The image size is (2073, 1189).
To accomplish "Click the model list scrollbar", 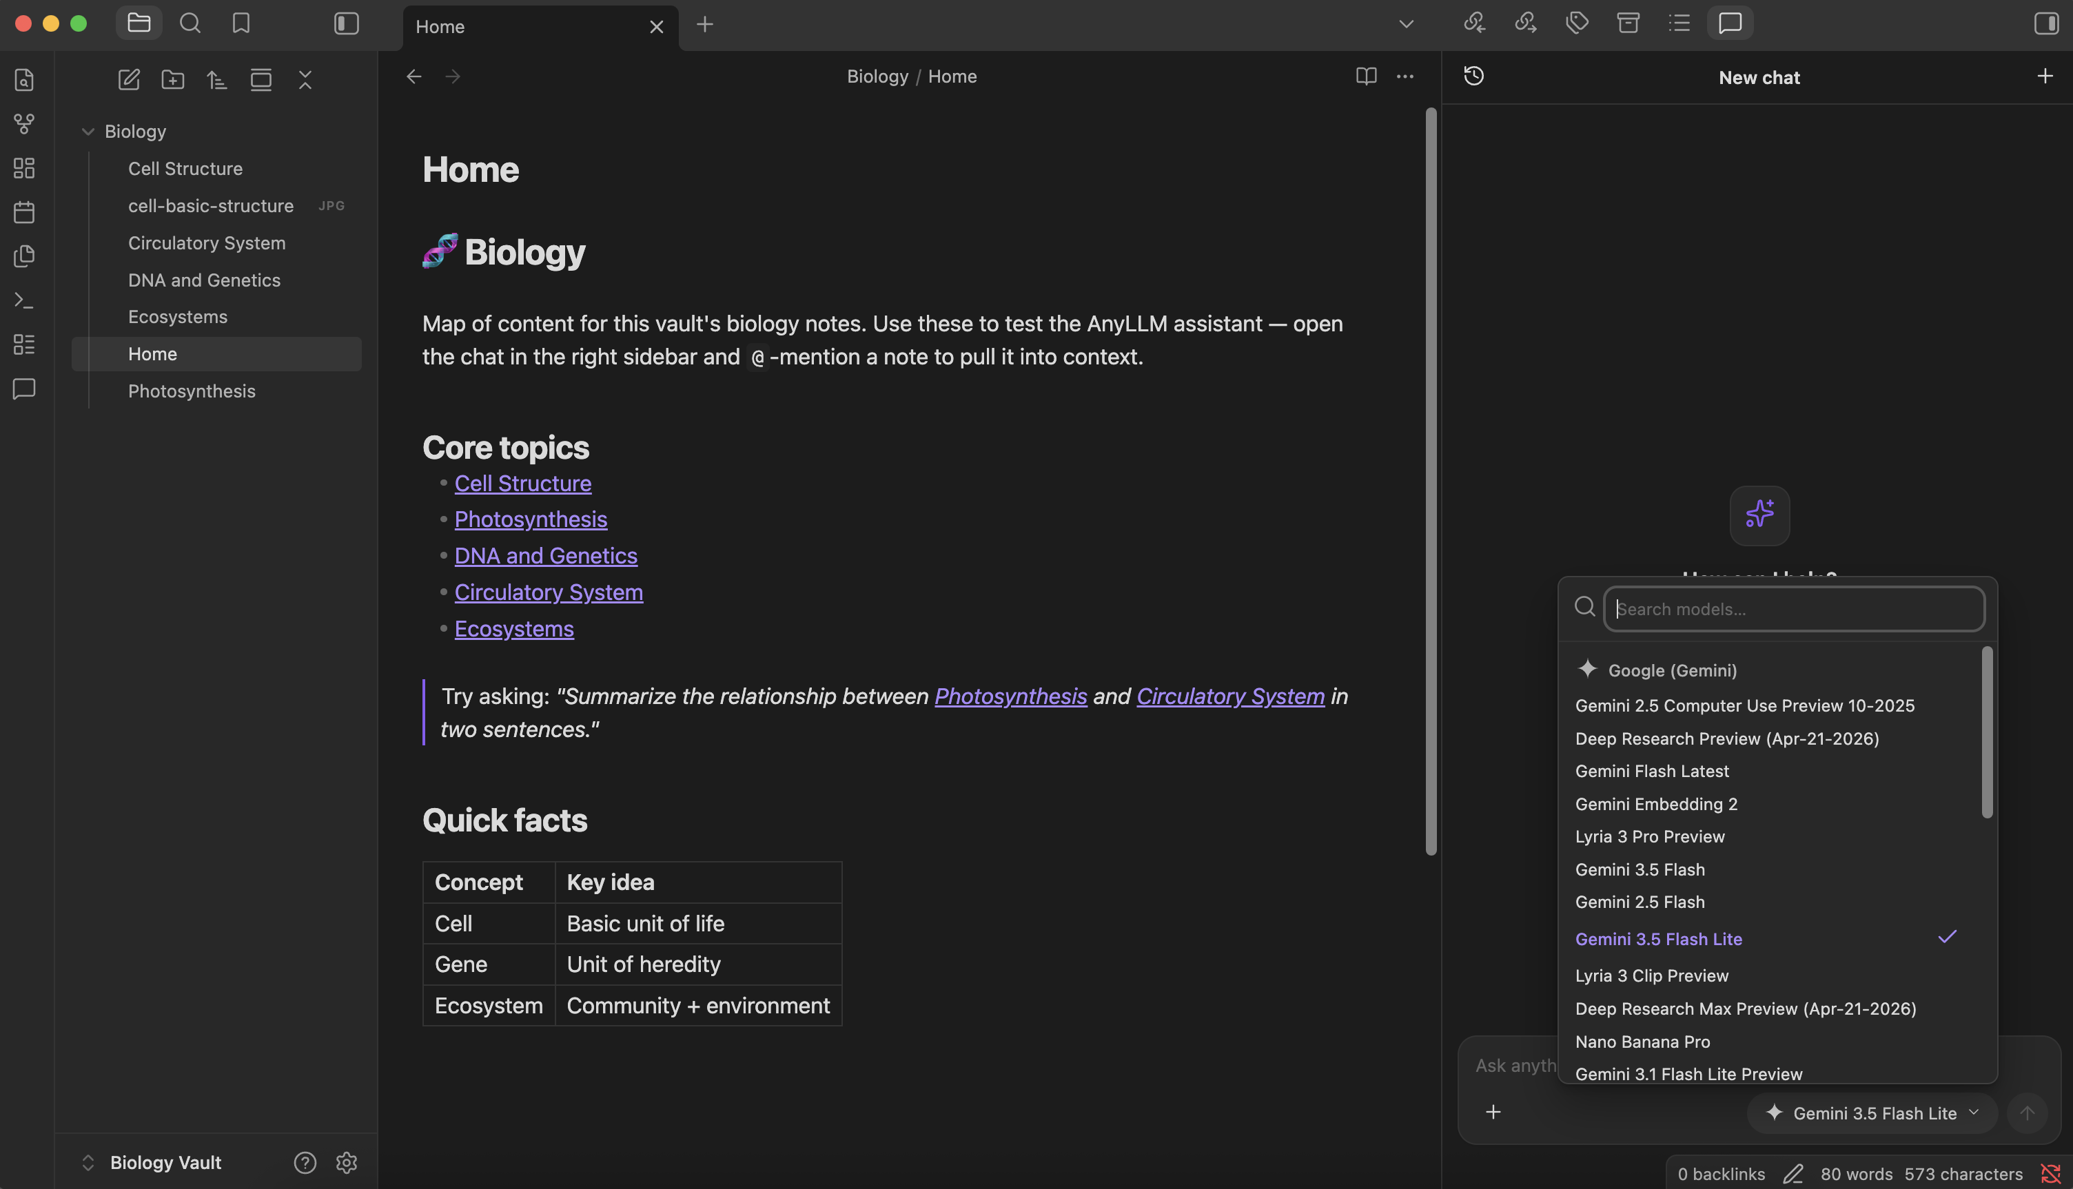I will [x=1988, y=732].
